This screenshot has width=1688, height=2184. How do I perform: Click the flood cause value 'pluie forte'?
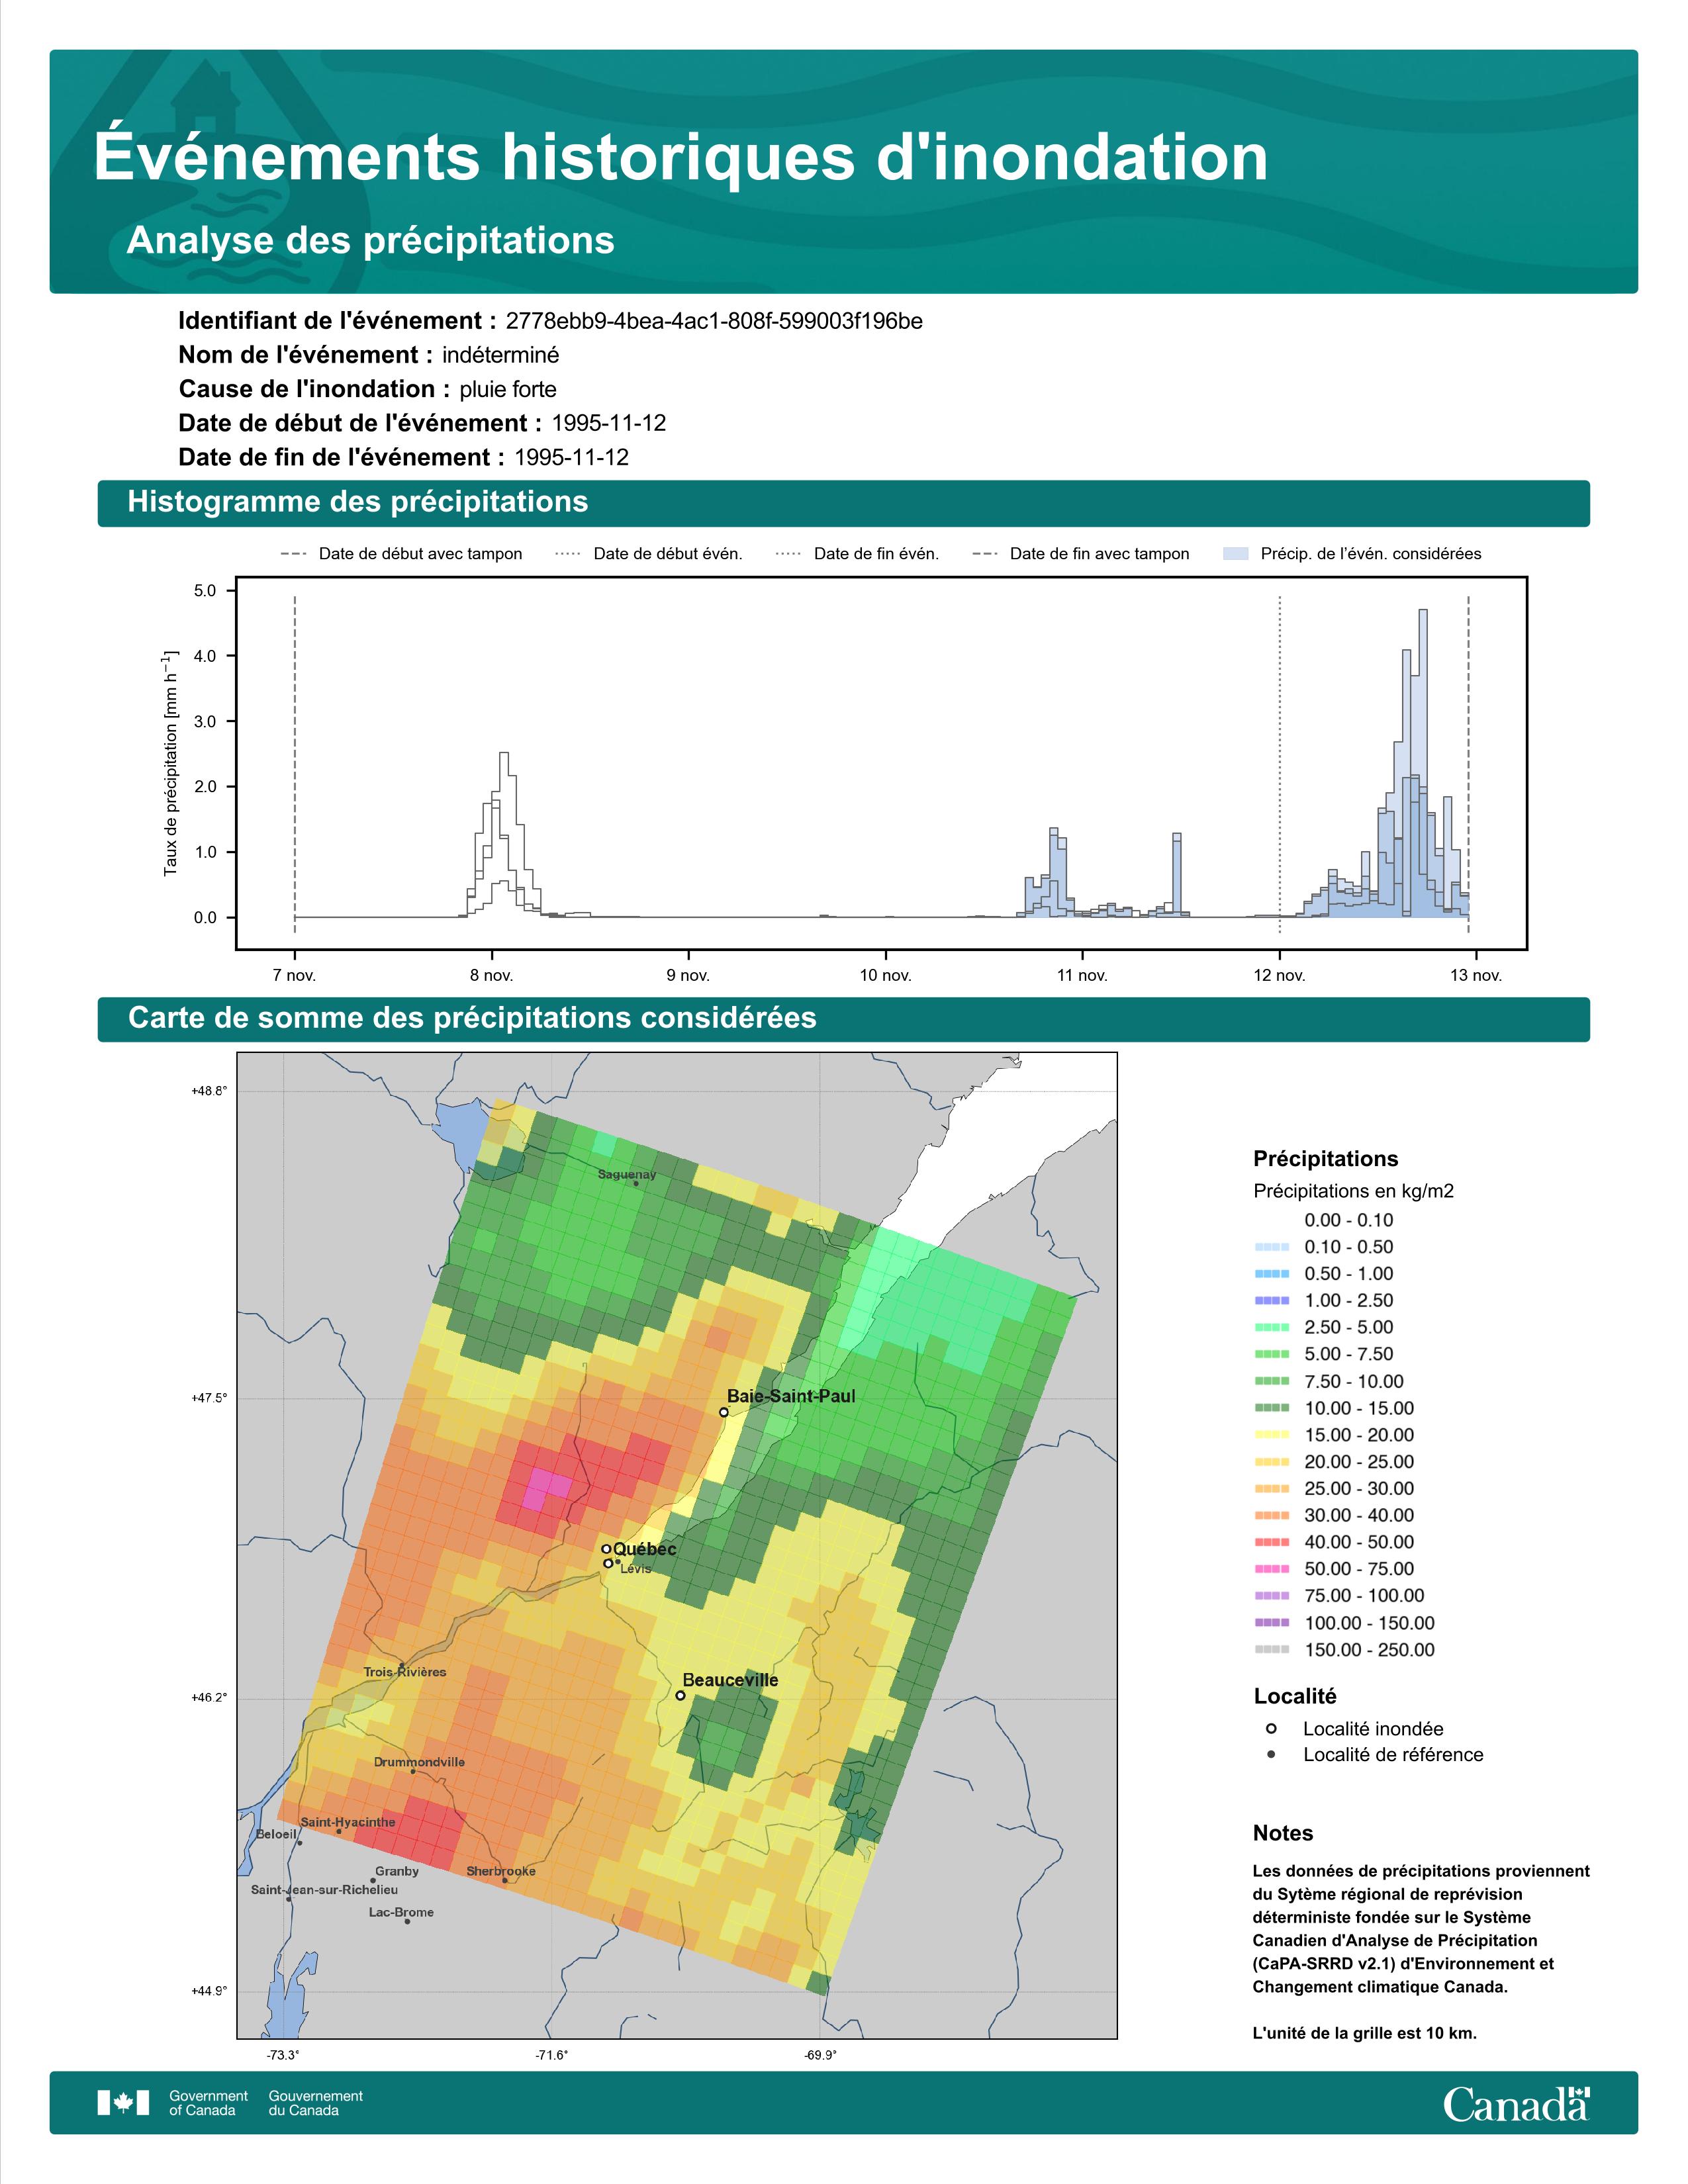point(508,389)
